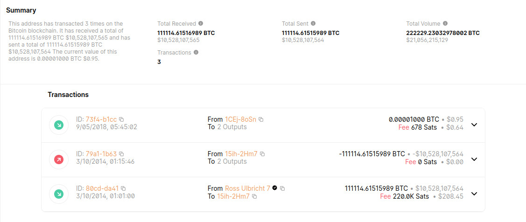Click info icon beside Total Received
Viewport: 526px width, 222px height.
point(201,23)
